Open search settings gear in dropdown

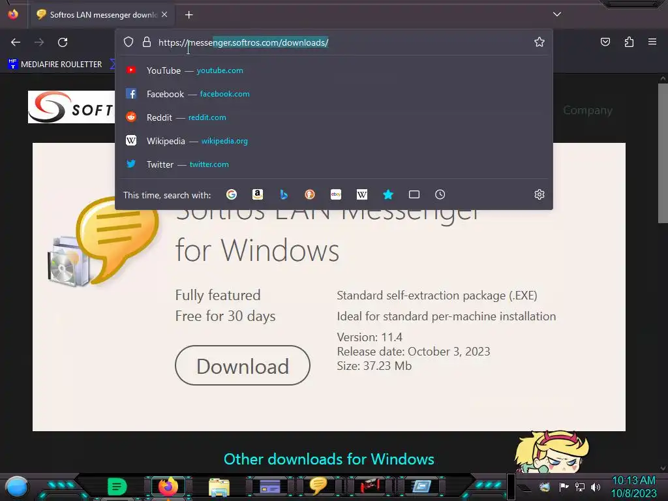tap(539, 194)
